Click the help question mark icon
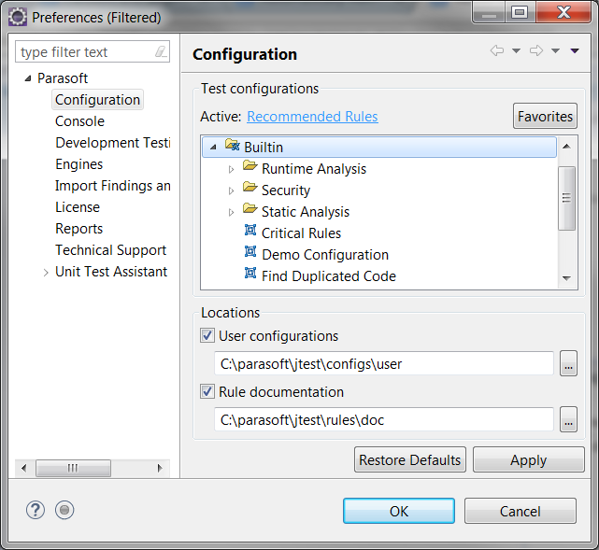The image size is (599, 550). pos(36,510)
